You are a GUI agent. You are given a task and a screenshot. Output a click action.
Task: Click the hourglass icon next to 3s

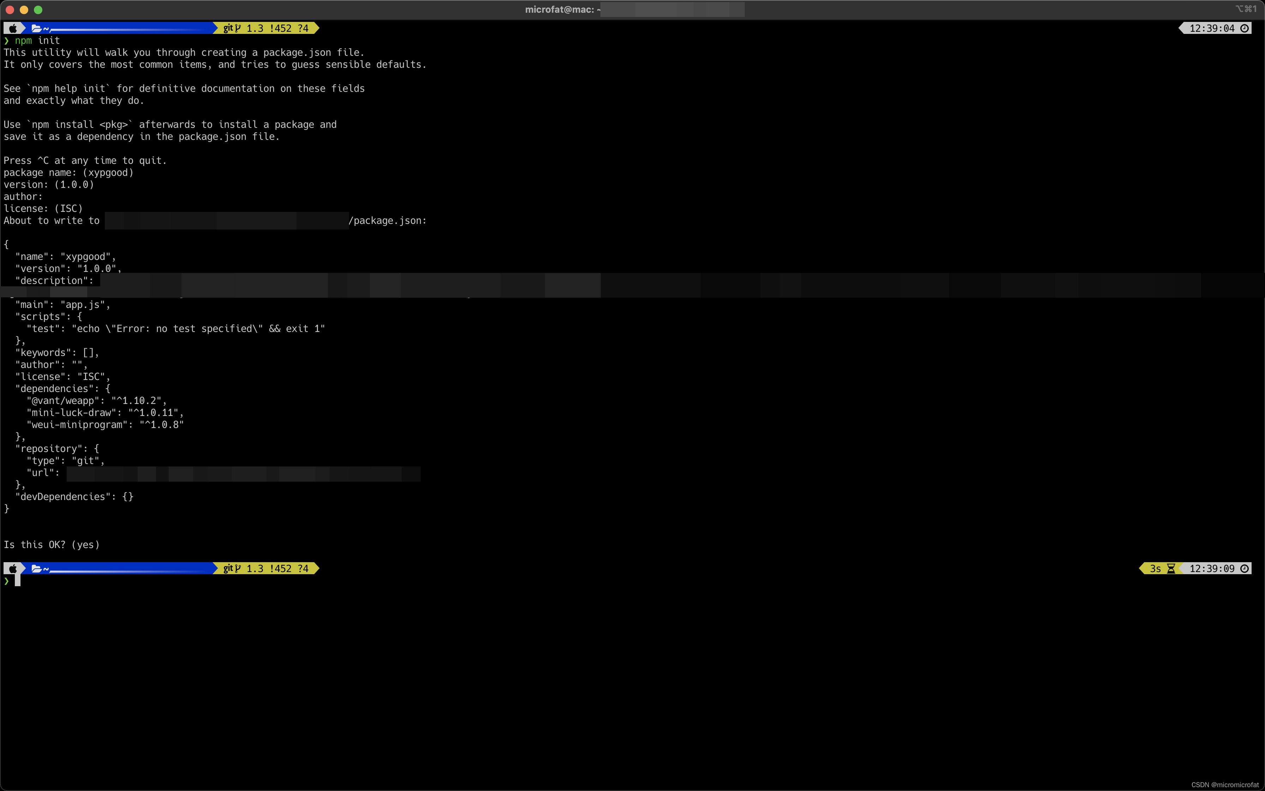tap(1171, 569)
